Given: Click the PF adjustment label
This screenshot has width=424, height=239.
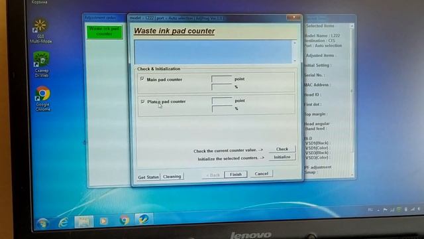Looking at the screenshot, I should (x=318, y=167).
